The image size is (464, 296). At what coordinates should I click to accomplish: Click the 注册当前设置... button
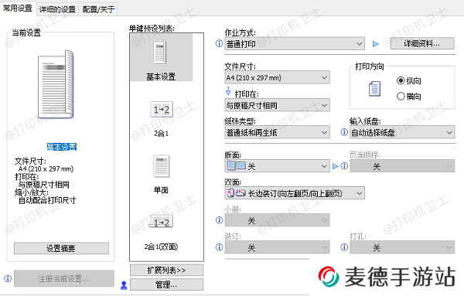point(64,278)
